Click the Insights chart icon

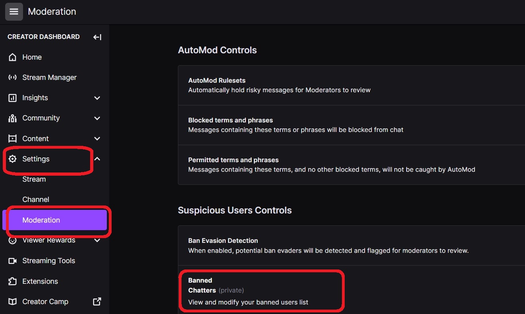(13, 98)
